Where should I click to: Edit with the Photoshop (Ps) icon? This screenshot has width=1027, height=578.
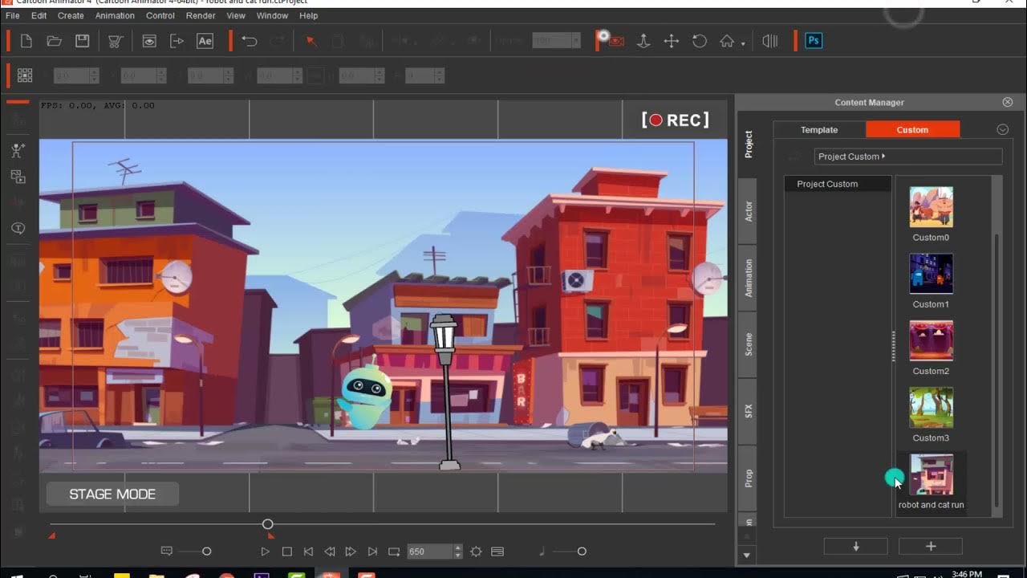[x=813, y=40]
